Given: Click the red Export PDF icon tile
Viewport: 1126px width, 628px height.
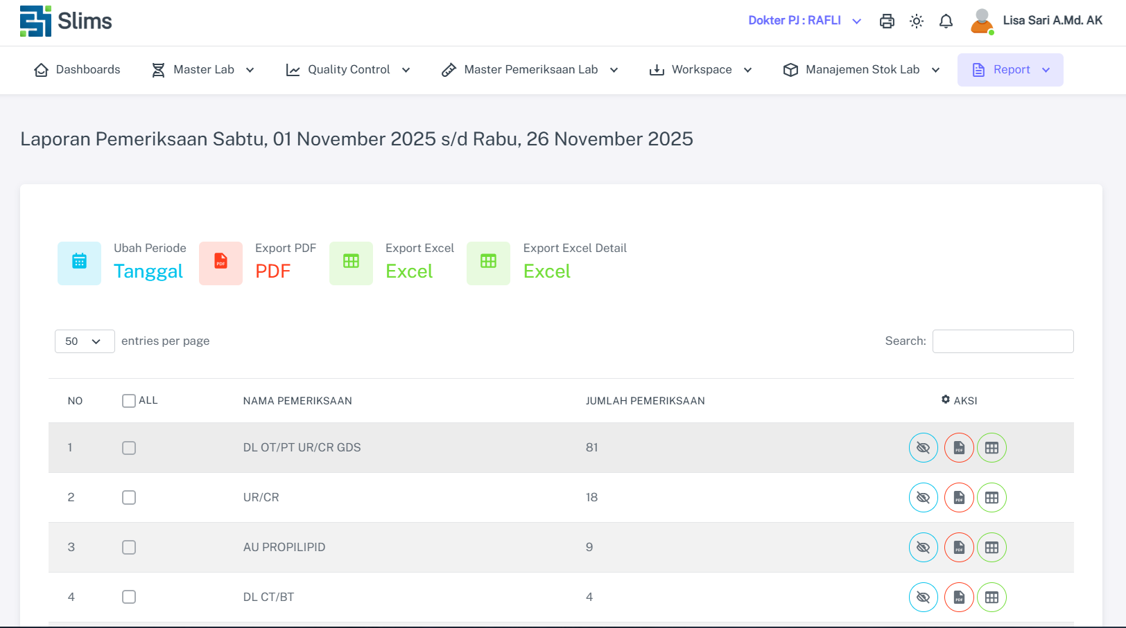Looking at the screenshot, I should tap(220, 263).
